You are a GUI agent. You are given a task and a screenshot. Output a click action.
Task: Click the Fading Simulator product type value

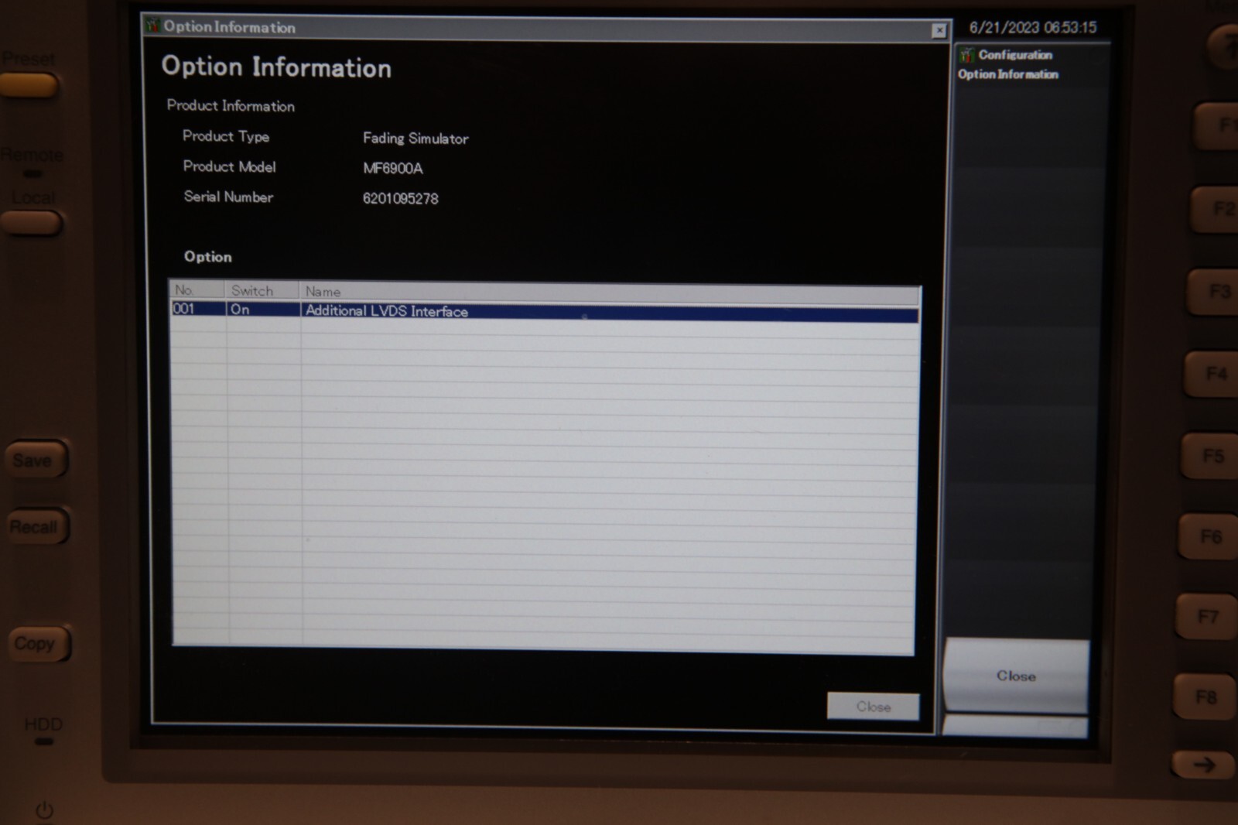(x=416, y=139)
